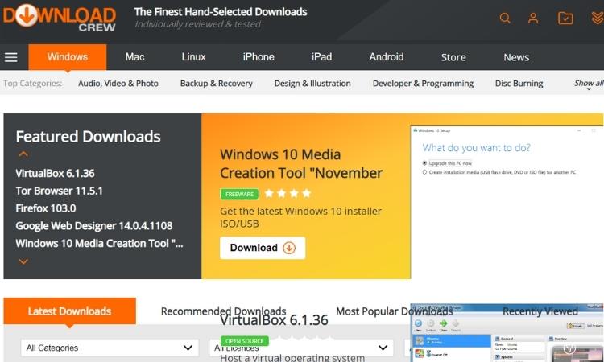604x362 pixels.
Task: Click the FREEWARE licence badge
Action: (240, 194)
